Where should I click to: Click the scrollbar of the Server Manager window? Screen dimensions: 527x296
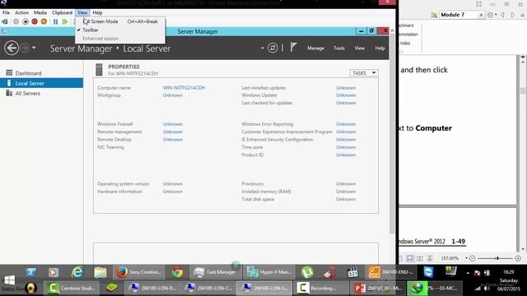(392, 133)
